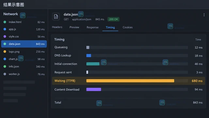Click the yellow Waiting (TTFB) bar
This screenshot has width=209, height=118.
(130, 81)
